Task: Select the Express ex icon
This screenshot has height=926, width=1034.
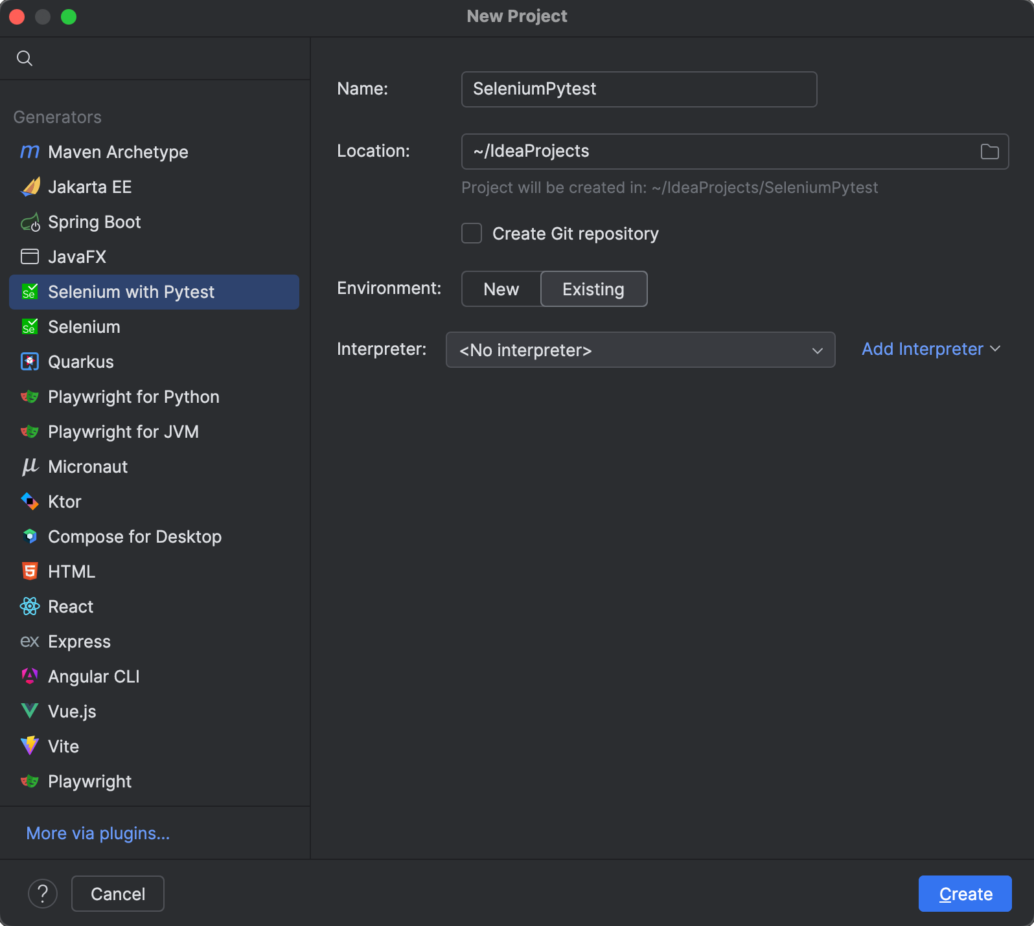Action: 30,641
